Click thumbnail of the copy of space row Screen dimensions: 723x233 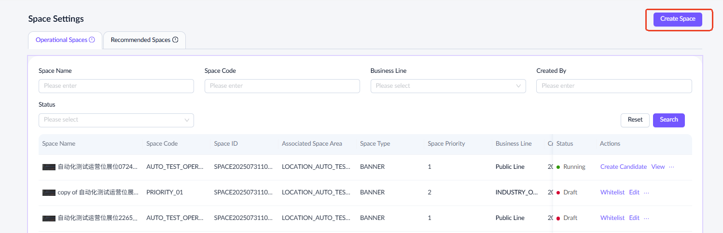point(49,192)
